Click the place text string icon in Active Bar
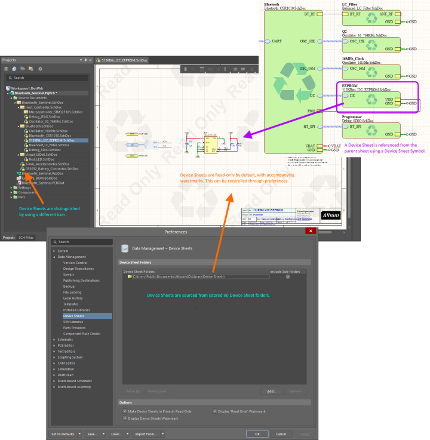This screenshot has width=430, height=440. click(x=252, y=69)
